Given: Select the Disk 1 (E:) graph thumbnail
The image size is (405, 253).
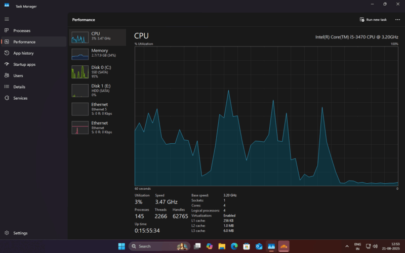Looking at the screenshot, I should point(80,91).
